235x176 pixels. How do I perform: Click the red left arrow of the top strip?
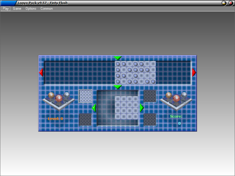[x=41, y=72]
